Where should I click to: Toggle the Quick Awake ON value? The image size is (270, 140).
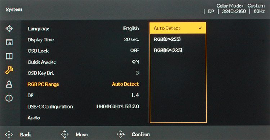click(135, 62)
